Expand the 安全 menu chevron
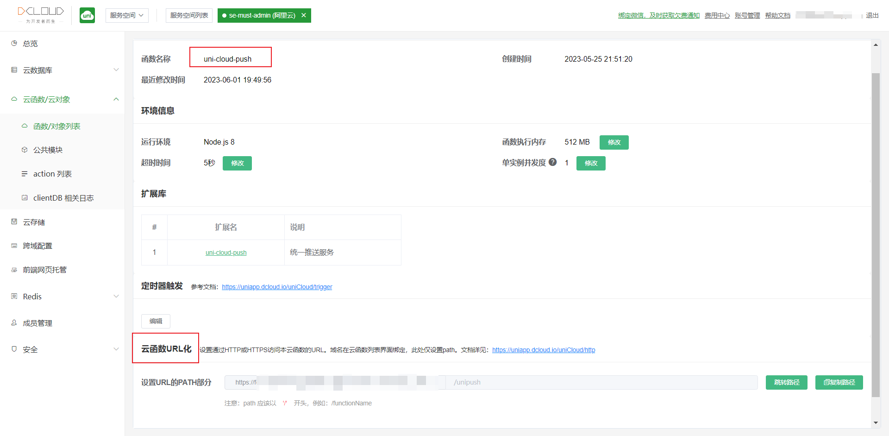The height and width of the screenshot is (436, 889). [116, 349]
